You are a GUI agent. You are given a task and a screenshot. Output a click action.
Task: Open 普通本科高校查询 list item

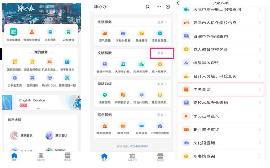tap(221, 36)
